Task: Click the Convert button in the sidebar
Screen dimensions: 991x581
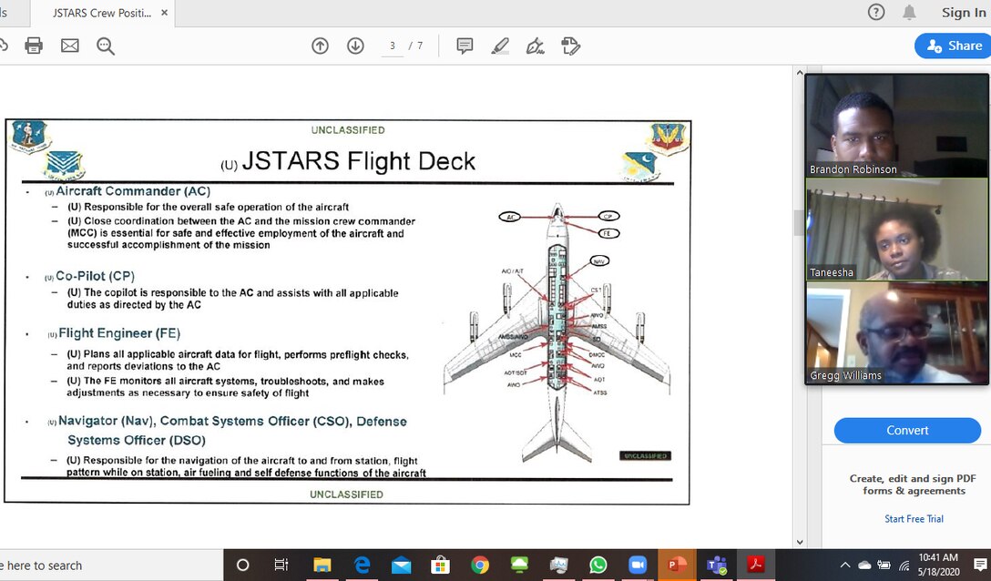Action: [x=907, y=430]
